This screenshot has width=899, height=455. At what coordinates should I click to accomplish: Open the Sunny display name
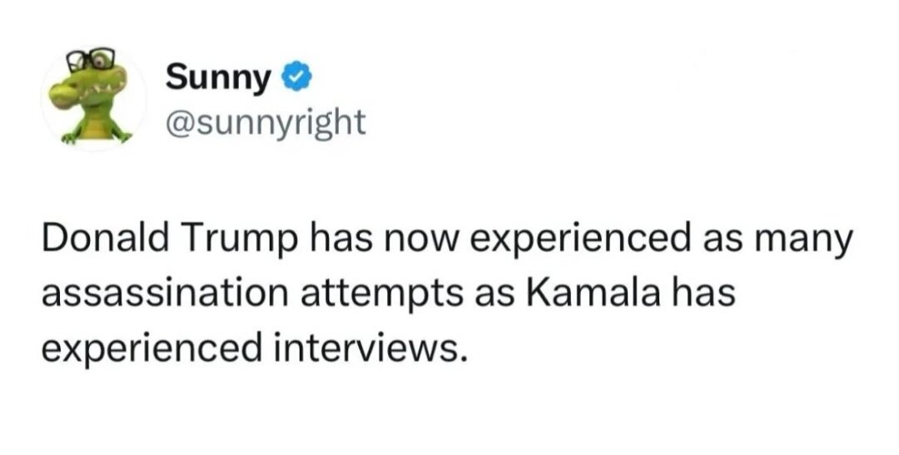[219, 79]
